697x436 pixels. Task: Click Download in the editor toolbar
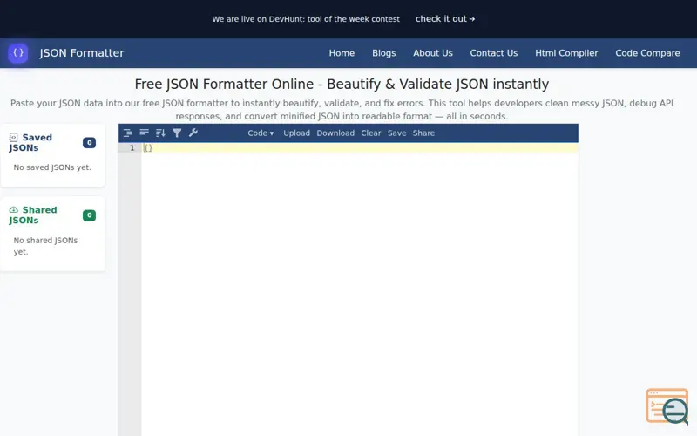click(x=335, y=133)
